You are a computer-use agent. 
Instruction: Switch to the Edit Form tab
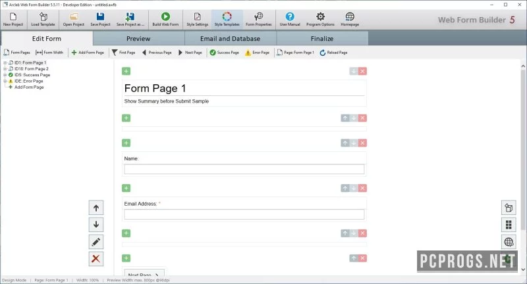(47, 39)
